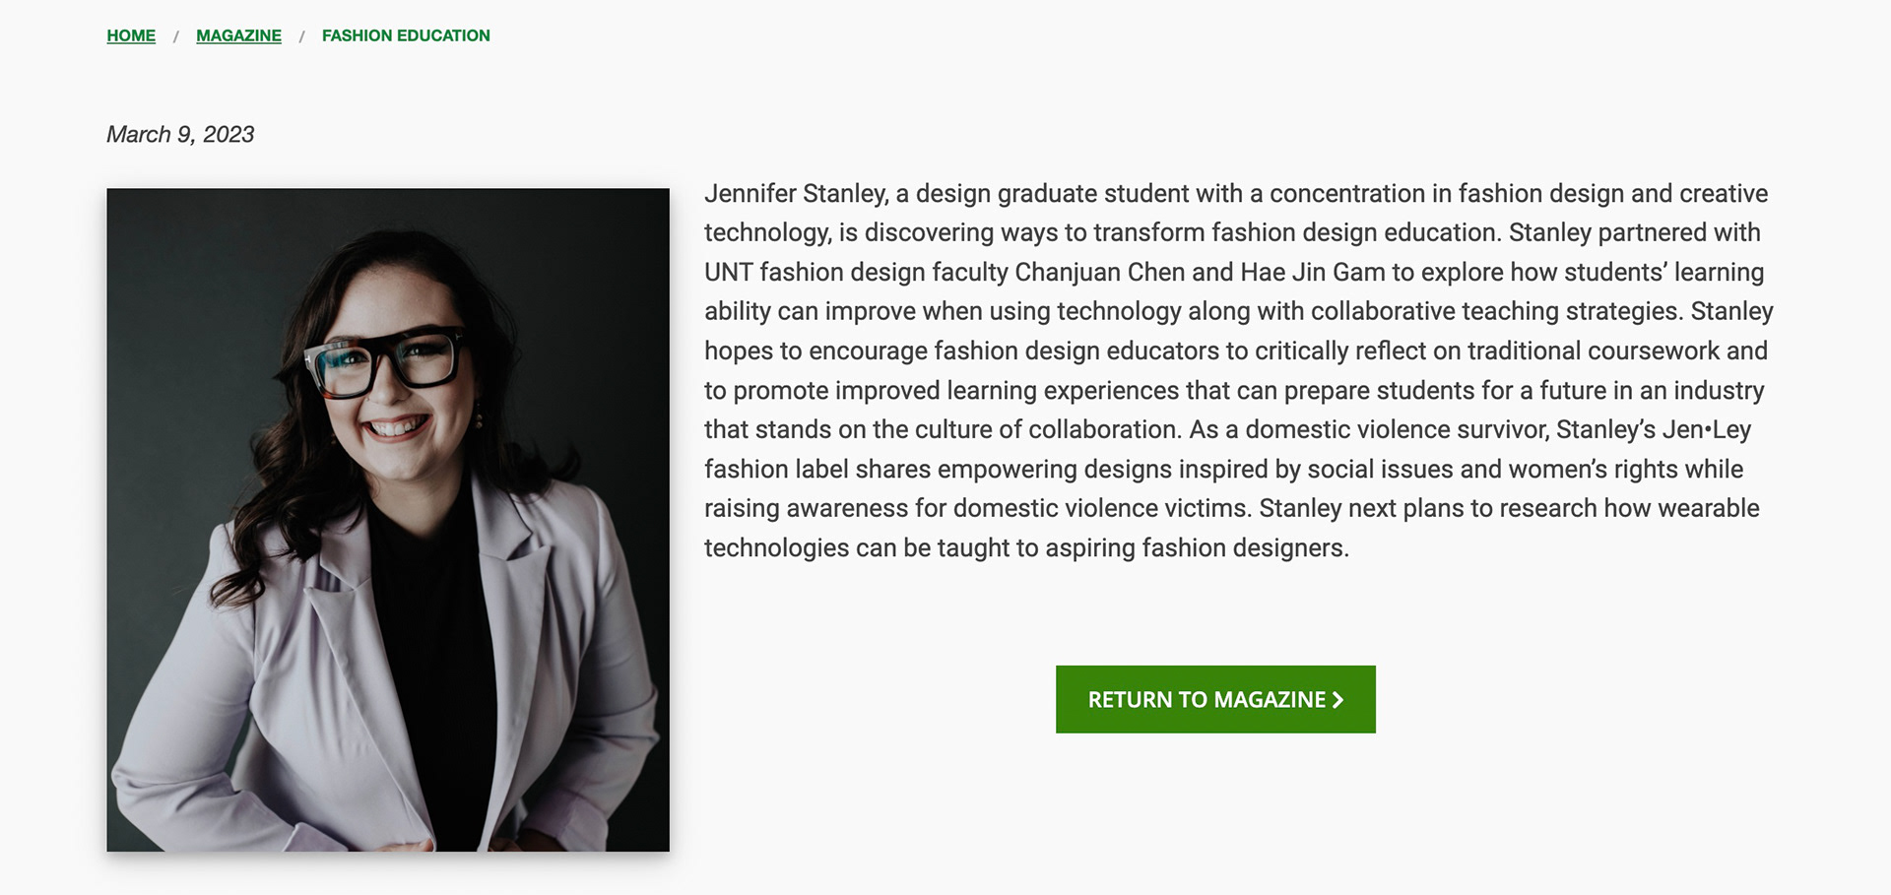The height and width of the screenshot is (895, 1891).
Task: Click the HOME breadcrumb link
Action: point(131,35)
